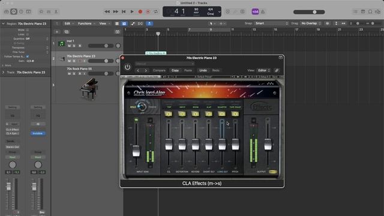The image size is (384, 216).
Task: Go to the previous plug-in setting
Action: click(138, 70)
